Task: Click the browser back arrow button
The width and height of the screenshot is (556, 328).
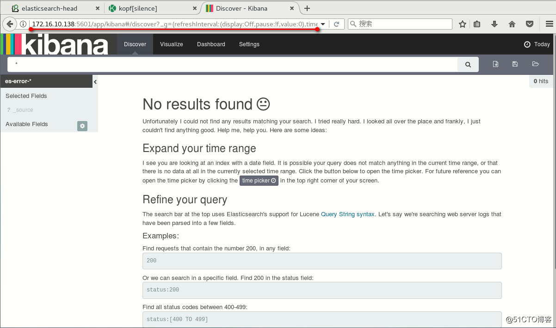Action: pos(10,24)
